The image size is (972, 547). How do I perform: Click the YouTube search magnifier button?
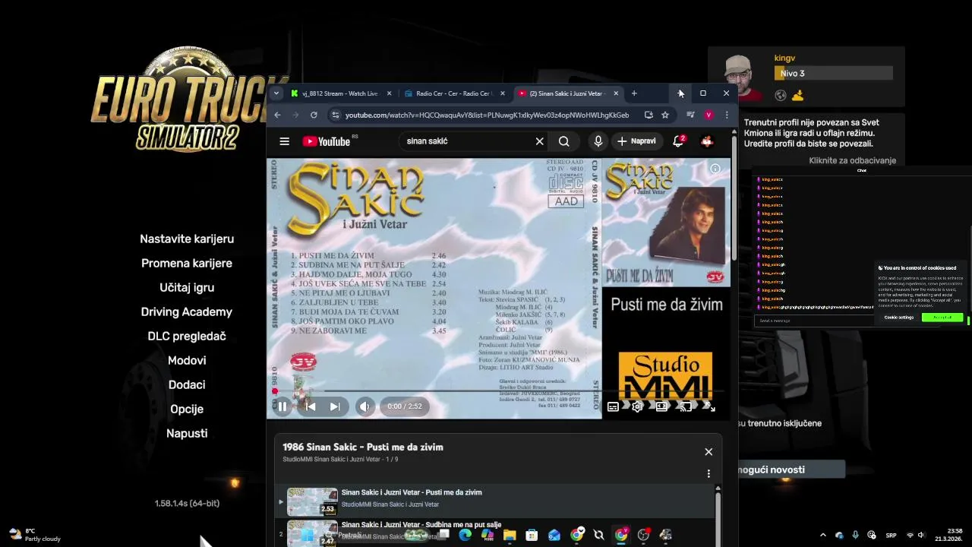point(563,141)
